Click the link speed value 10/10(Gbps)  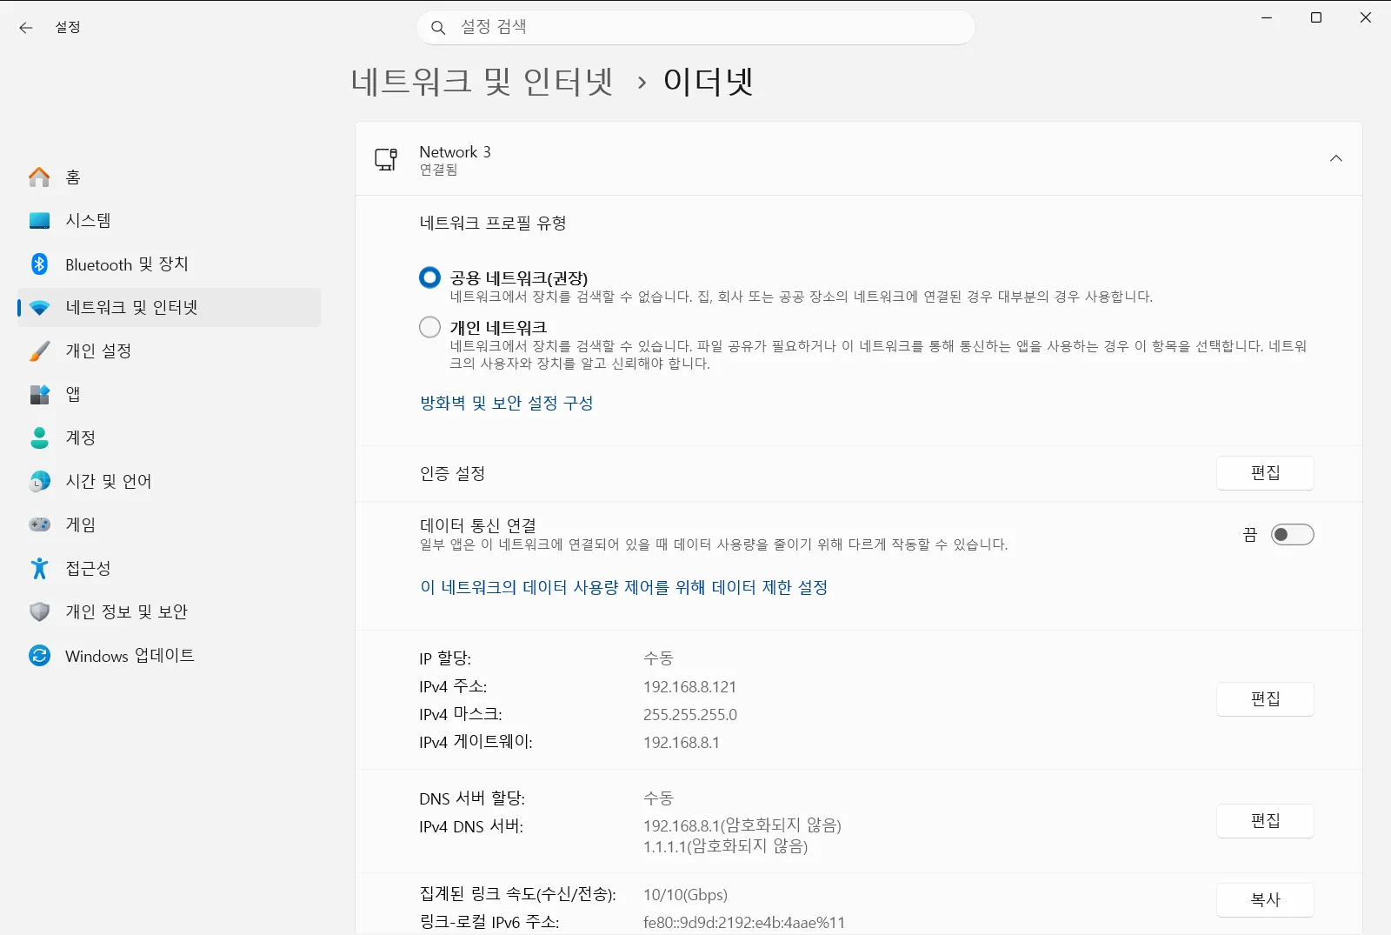(686, 895)
